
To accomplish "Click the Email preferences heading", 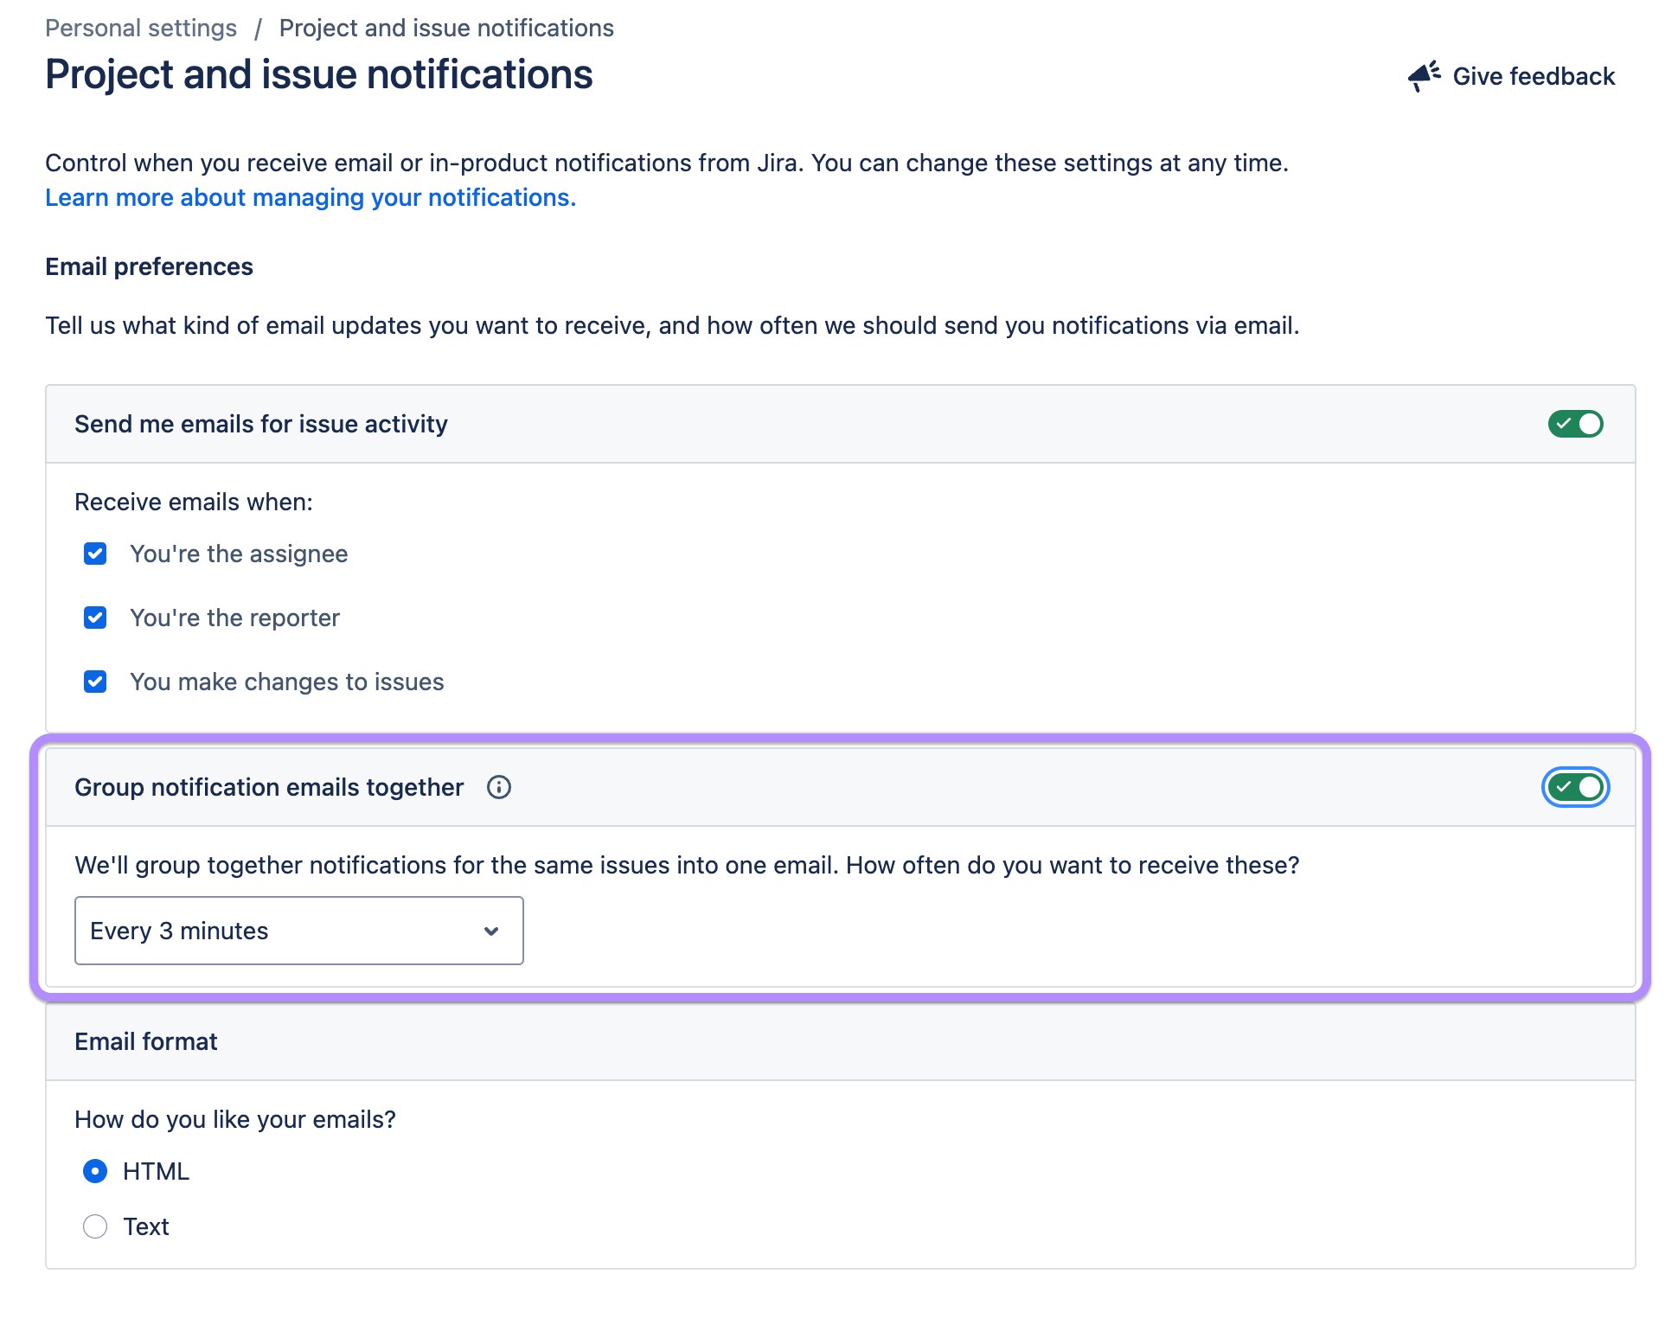I will [x=149, y=266].
